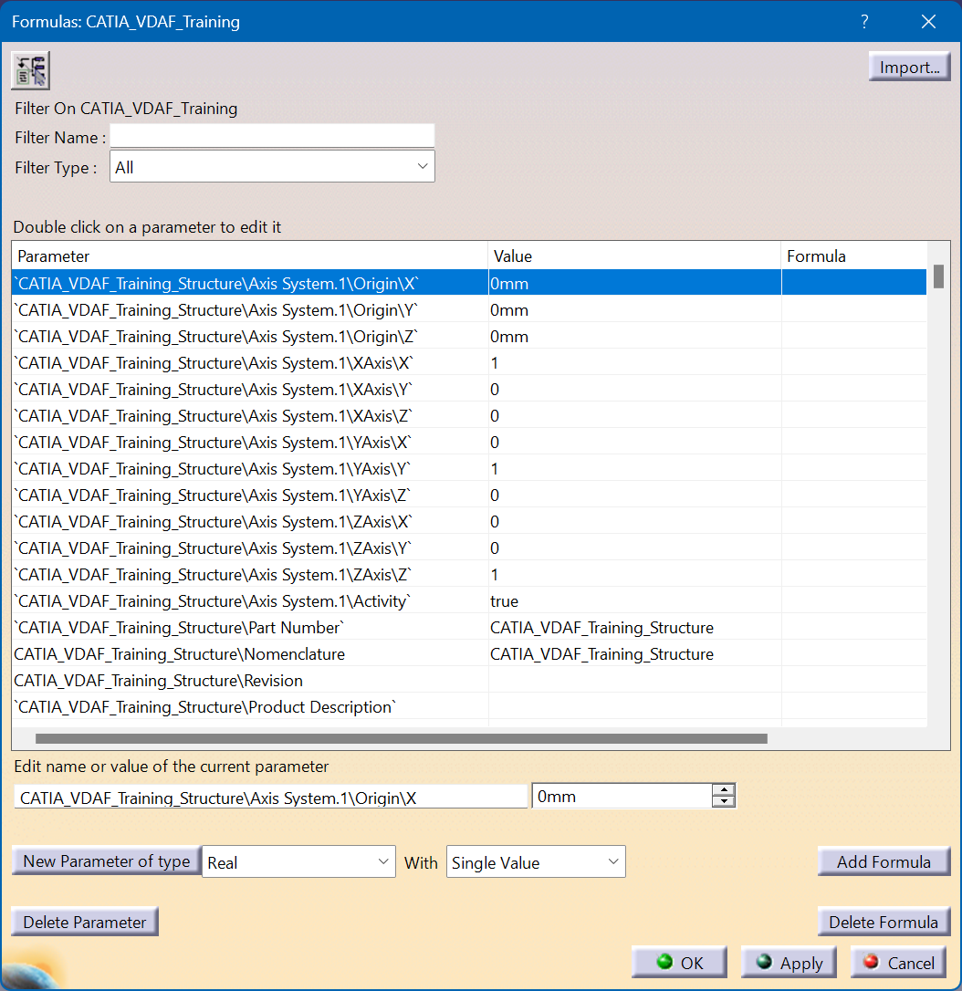Confirm with the OK button

679,962
